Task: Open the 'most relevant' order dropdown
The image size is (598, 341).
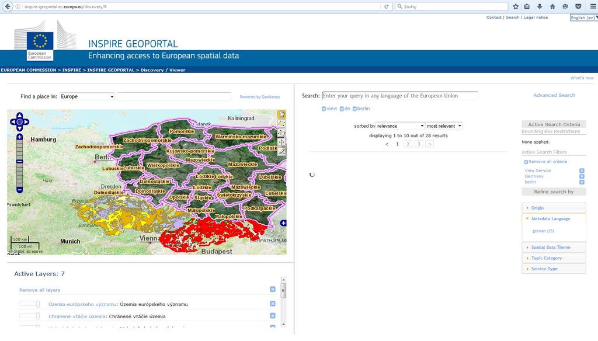Action: pos(444,126)
